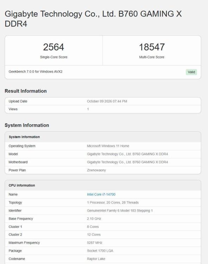Select the page title Gigabyte B760 GAMING X DDR4

tap(93, 19)
